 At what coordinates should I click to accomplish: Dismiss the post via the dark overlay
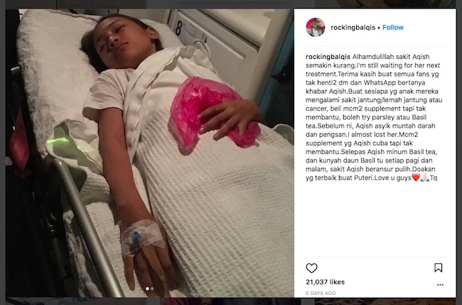coord(2,153)
